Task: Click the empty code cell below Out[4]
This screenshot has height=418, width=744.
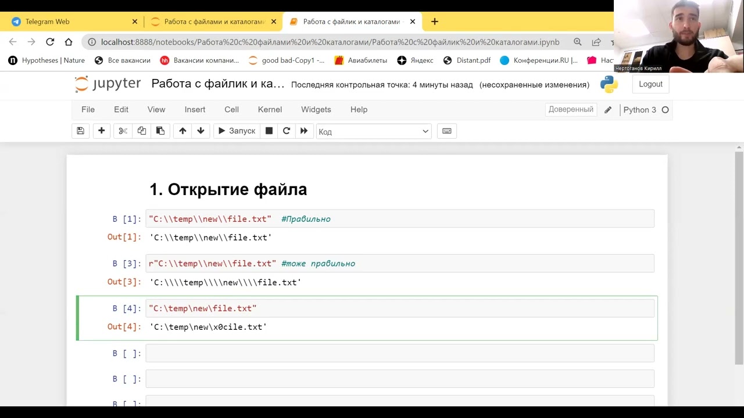Action: [399, 353]
